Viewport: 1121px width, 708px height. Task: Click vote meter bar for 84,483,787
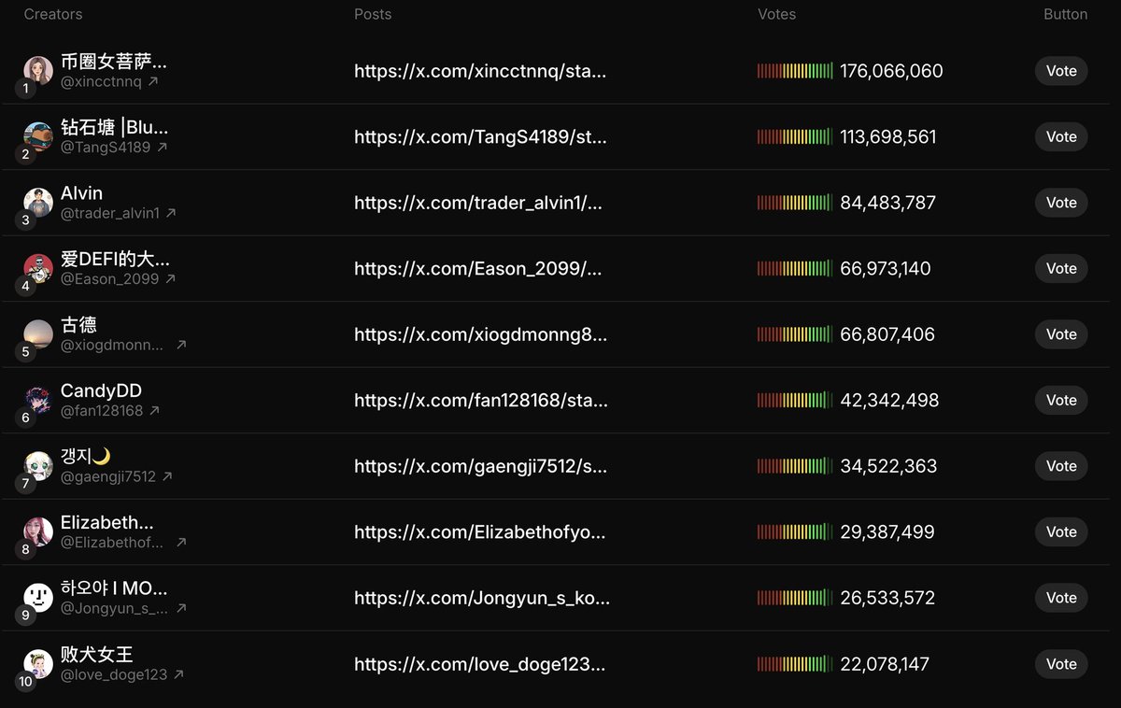tap(795, 203)
